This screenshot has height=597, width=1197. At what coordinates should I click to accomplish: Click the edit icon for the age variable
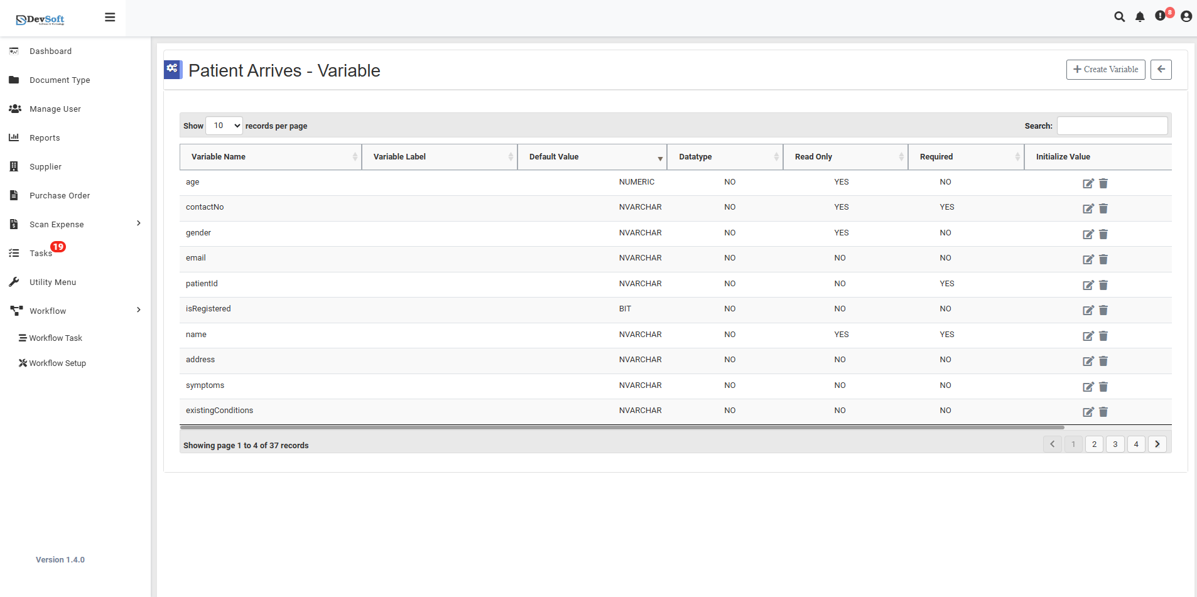click(1088, 183)
